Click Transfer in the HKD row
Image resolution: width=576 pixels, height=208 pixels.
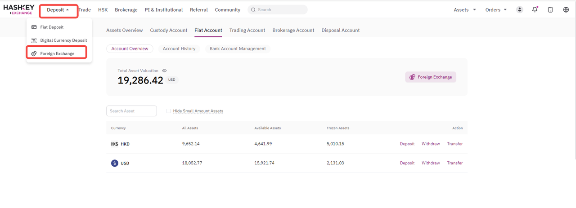(x=455, y=144)
